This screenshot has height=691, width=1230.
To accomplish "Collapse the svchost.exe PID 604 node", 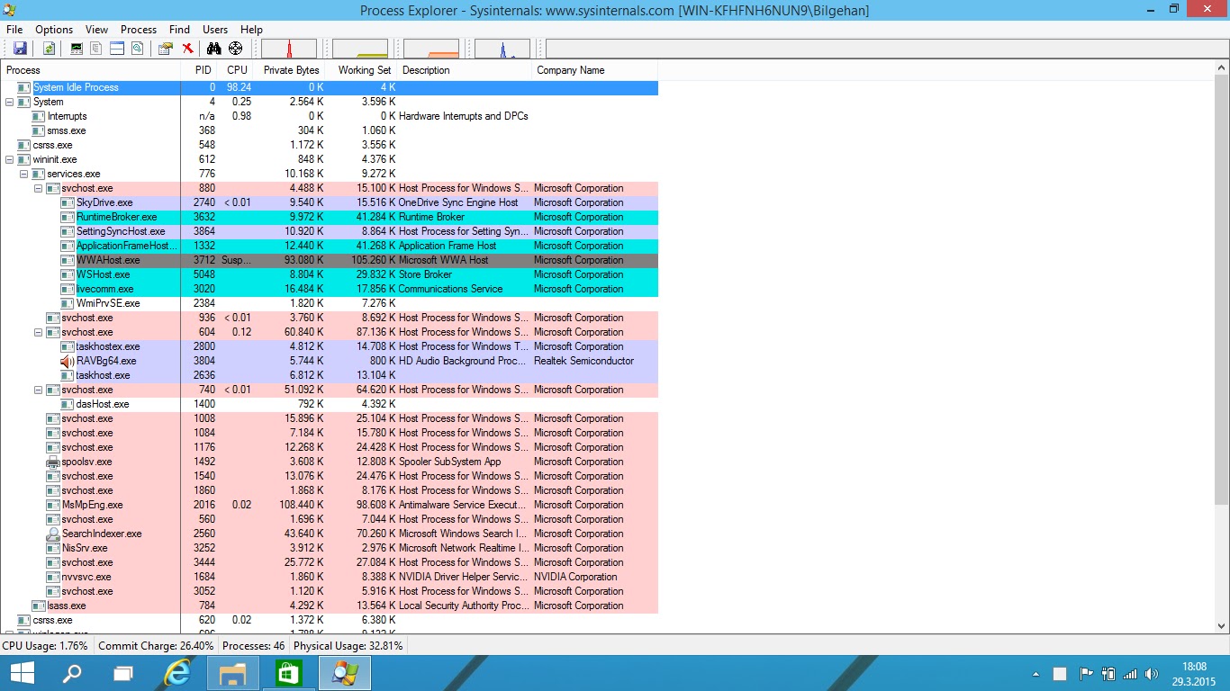I will click(x=38, y=332).
